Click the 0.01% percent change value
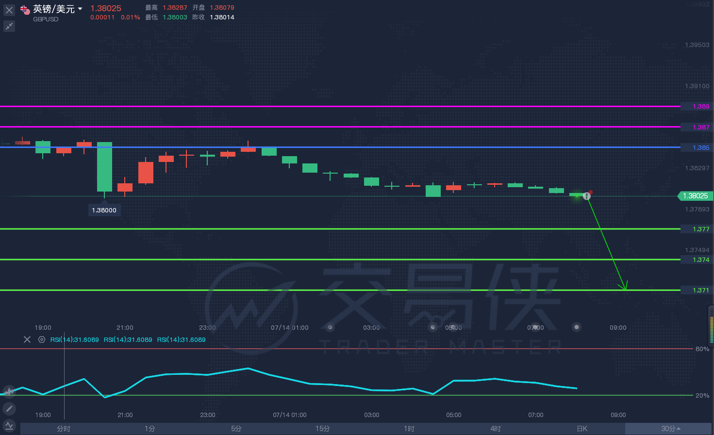 click(x=131, y=17)
